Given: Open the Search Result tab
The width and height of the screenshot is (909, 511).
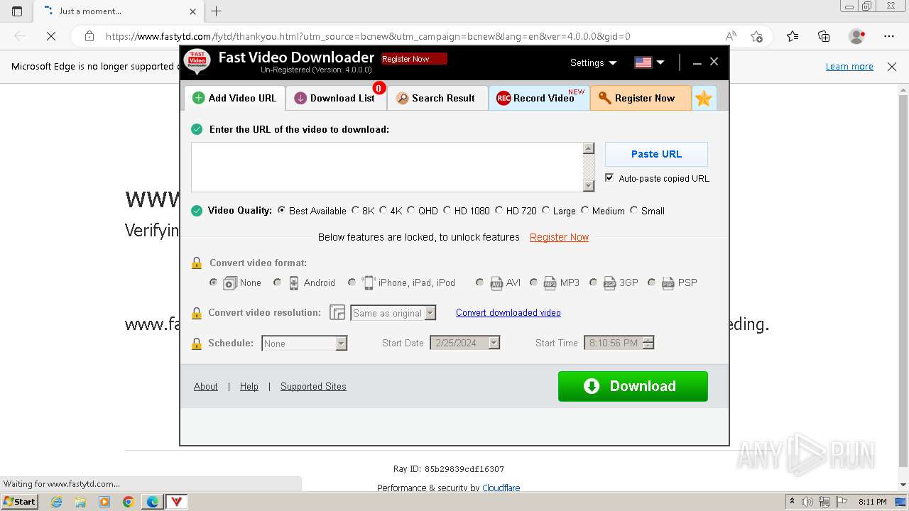Looking at the screenshot, I should pos(437,98).
